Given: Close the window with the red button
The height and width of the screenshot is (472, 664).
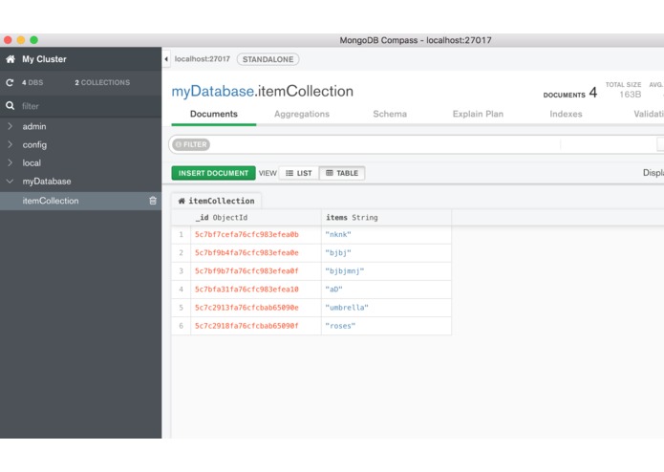Looking at the screenshot, I should point(8,40).
